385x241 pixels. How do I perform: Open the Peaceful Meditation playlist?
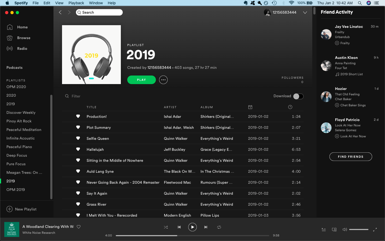pyautogui.click(x=24, y=130)
